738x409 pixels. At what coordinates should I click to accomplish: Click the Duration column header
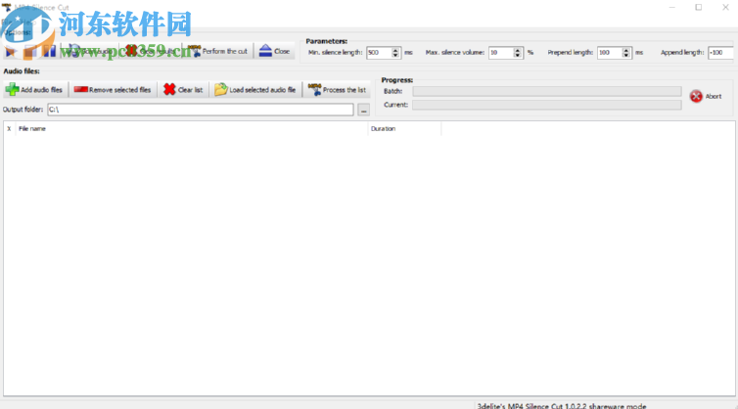click(404, 128)
